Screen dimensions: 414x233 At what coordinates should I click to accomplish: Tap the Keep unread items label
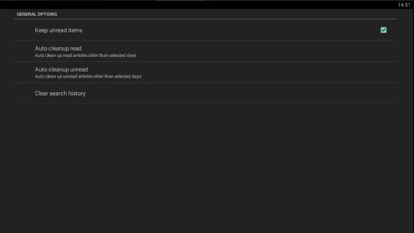(59, 30)
